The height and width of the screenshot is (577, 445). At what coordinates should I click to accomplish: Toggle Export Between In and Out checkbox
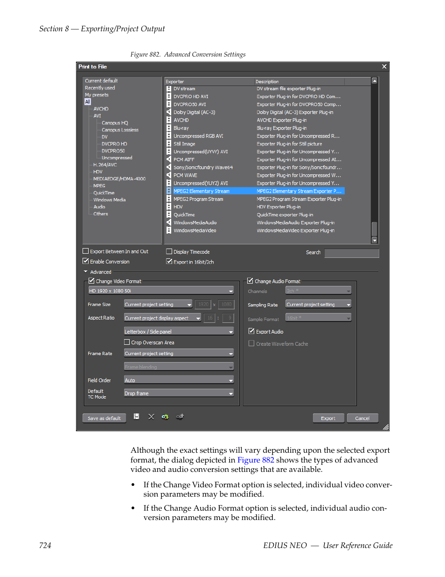(85, 251)
